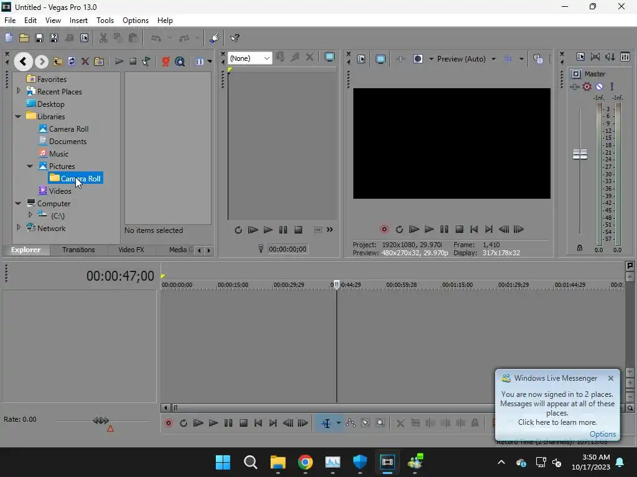
Task: Mute the Master bus
Action: [x=599, y=87]
